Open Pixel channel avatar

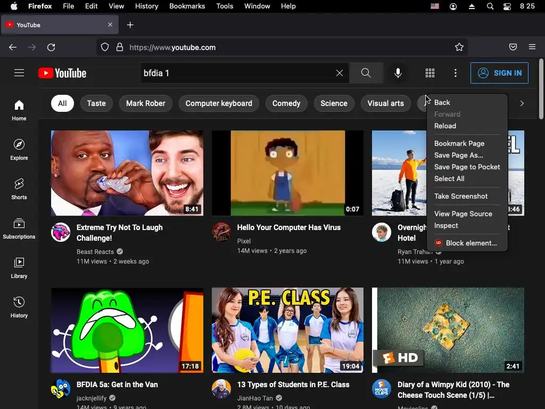pyautogui.click(x=221, y=232)
